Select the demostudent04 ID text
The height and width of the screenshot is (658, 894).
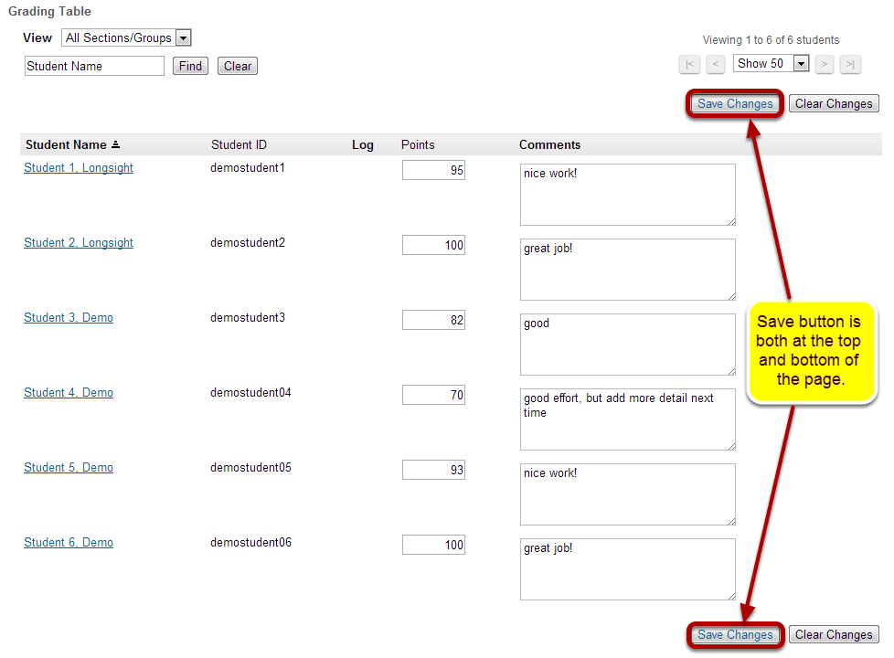click(250, 392)
